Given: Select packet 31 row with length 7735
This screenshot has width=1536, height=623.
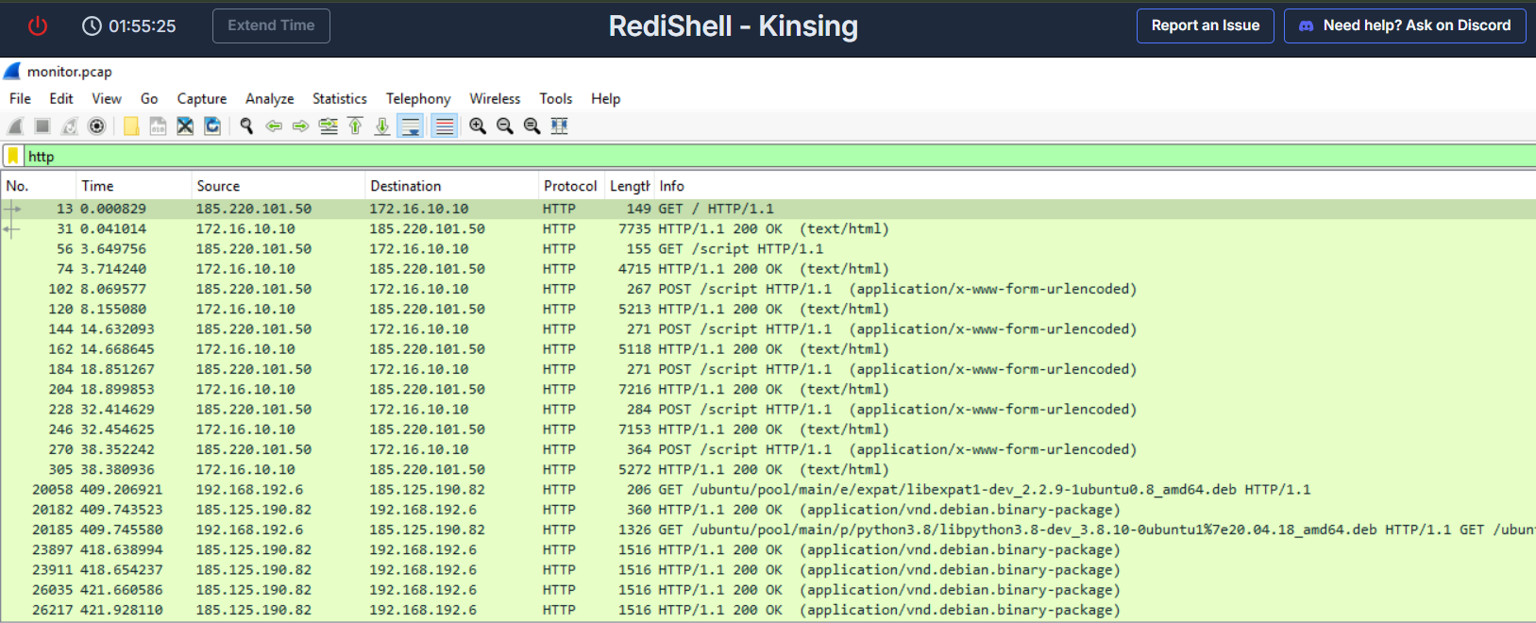Looking at the screenshot, I should (768, 228).
